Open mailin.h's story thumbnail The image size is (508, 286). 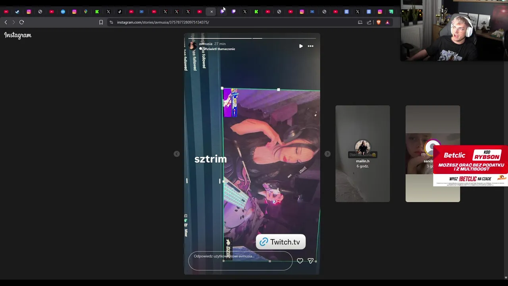pyautogui.click(x=363, y=154)
